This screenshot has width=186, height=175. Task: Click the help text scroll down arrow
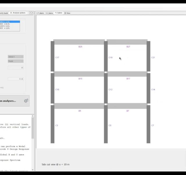coord(33,170)
